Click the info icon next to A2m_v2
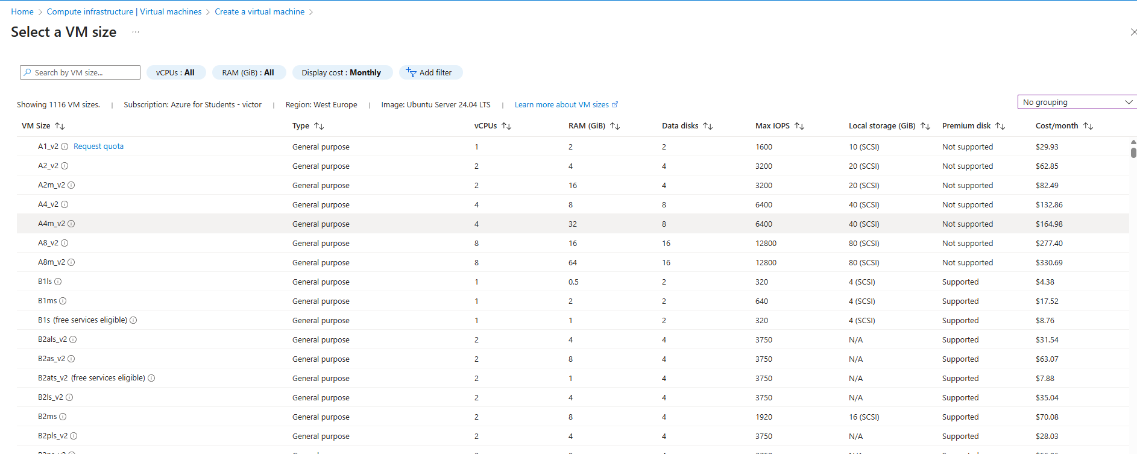1137x454 pixels. click(x=71, y=185)
